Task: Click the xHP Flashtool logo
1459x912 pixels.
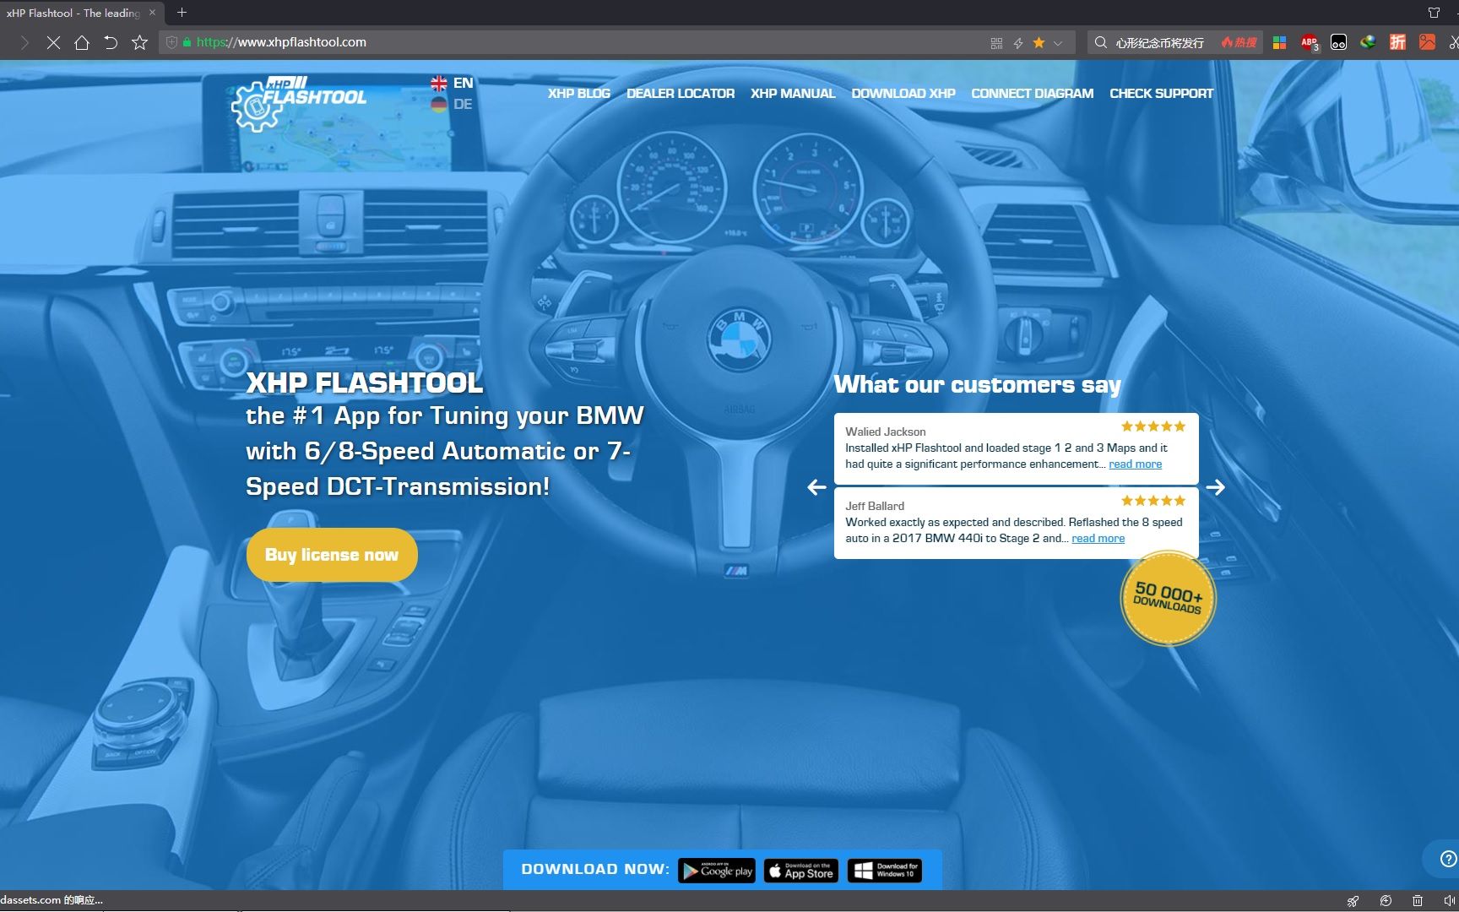Action: pos(300,104)
